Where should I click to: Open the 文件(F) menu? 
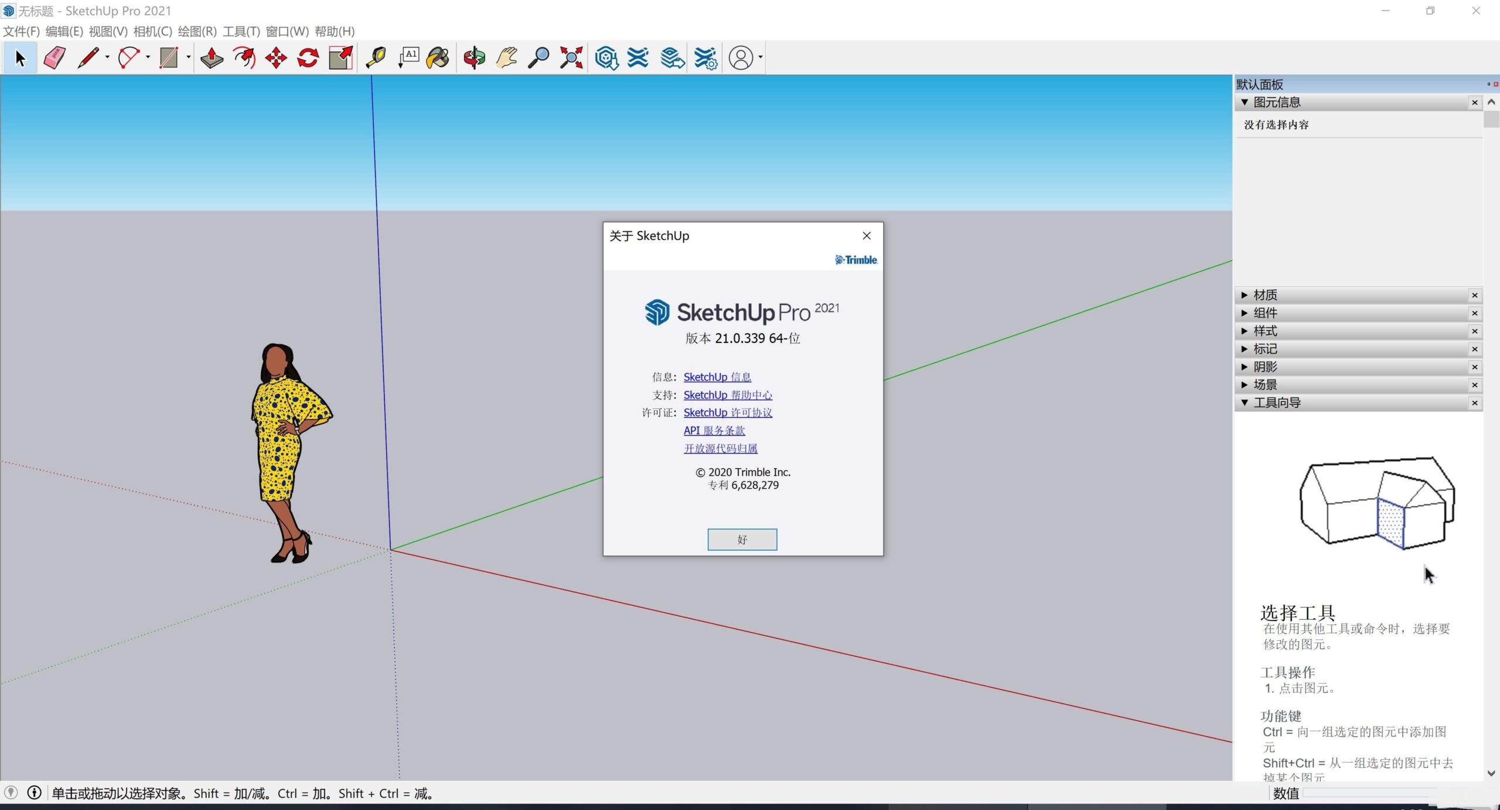coord(21,32)
